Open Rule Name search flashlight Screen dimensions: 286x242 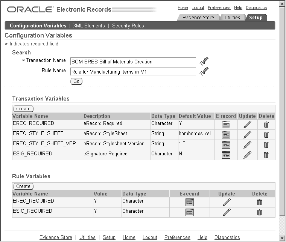(x=204, y=71)
